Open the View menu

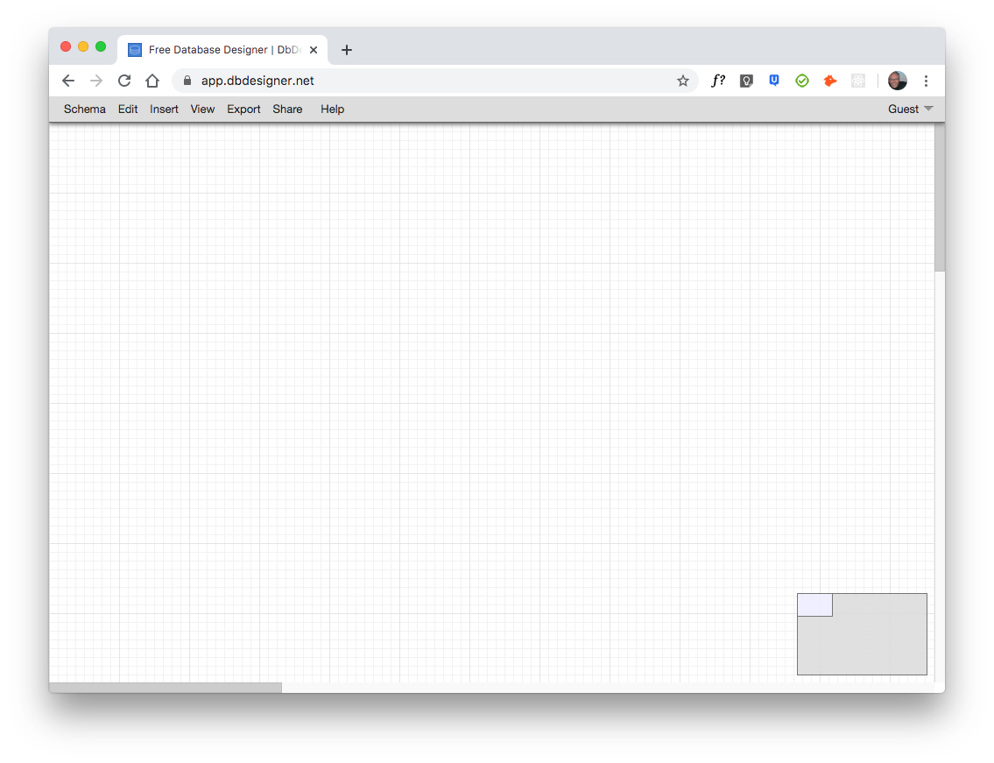[x=202, y=110]
